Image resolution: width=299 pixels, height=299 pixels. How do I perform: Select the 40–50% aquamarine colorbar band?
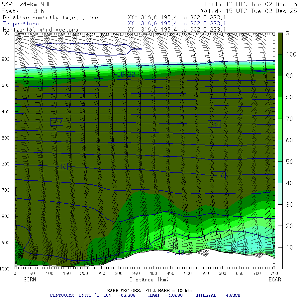[280, 172]
